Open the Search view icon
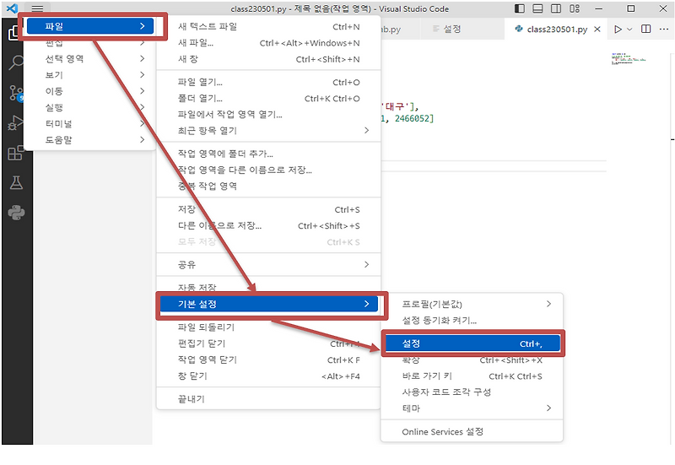This screenshot has width=675, height=465. pos(16,62)
